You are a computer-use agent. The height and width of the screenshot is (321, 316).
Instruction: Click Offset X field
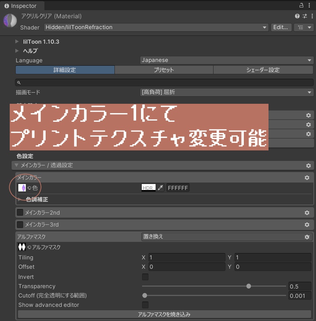[187, 267]
